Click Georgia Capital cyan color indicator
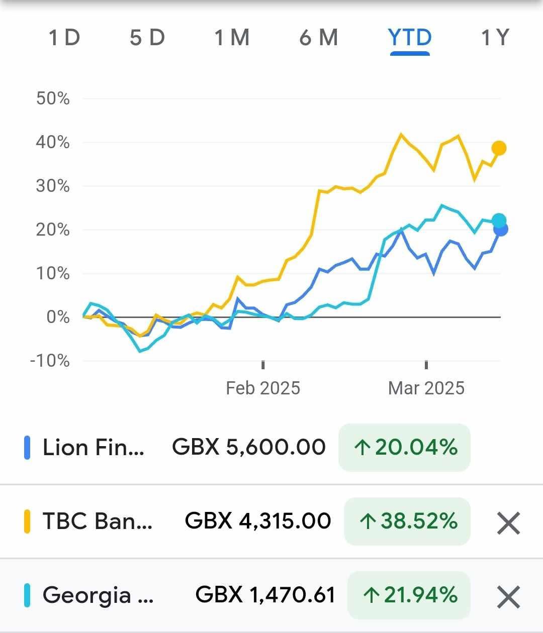This screenshot has height=633, width=543. tap(27, 595)
